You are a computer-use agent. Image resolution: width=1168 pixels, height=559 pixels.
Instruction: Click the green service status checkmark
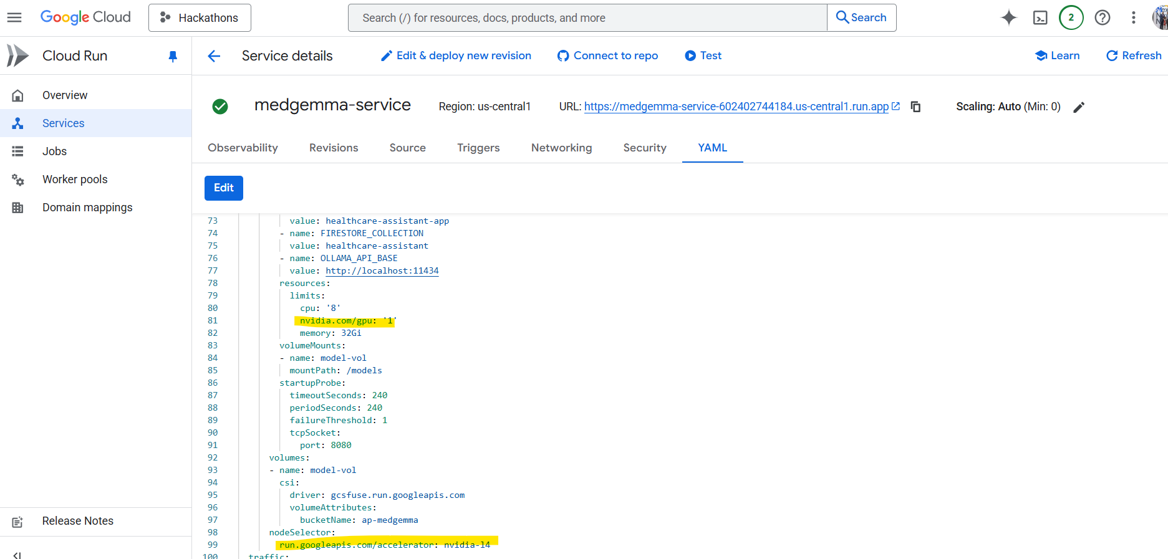(220, 107)
